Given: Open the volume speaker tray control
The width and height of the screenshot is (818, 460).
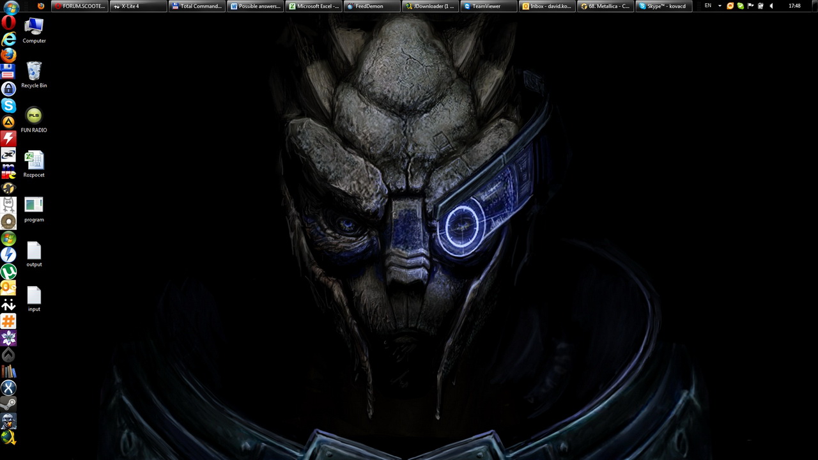Looking at the screenshot, I should (x=771, y=6).
